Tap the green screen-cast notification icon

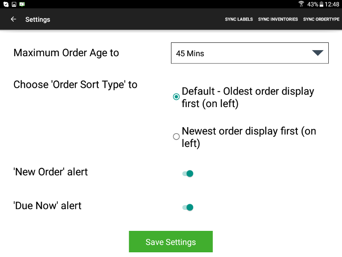pyautogui.click(x=22, y=4)
